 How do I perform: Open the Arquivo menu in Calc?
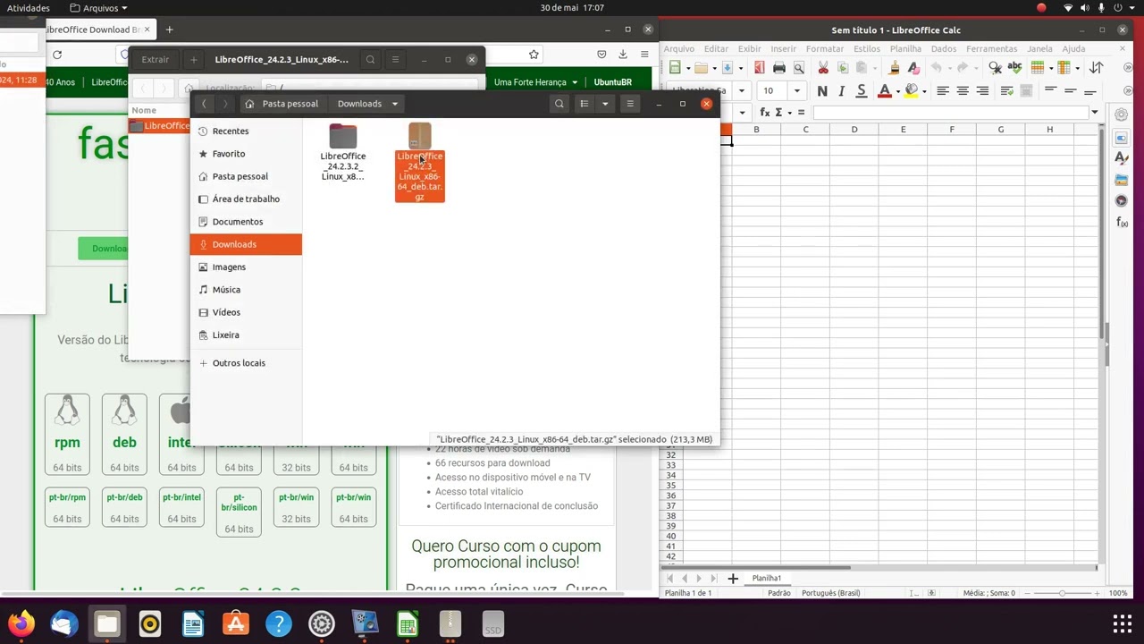(678, 48)
